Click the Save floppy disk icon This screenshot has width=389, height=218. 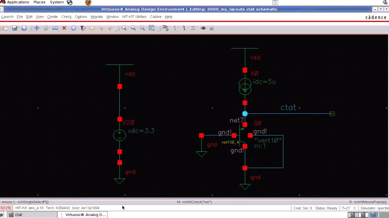point(24,28)
